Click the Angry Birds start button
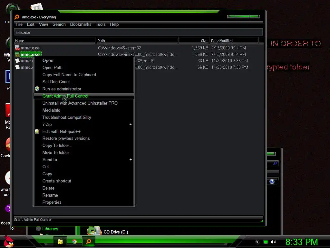Screen dimensions: 330x248 (x=9, y=242)
